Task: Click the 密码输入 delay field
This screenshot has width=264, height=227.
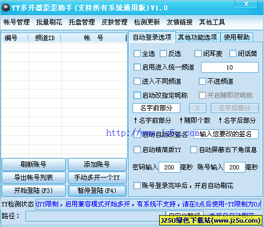Action: pos(169,167)
